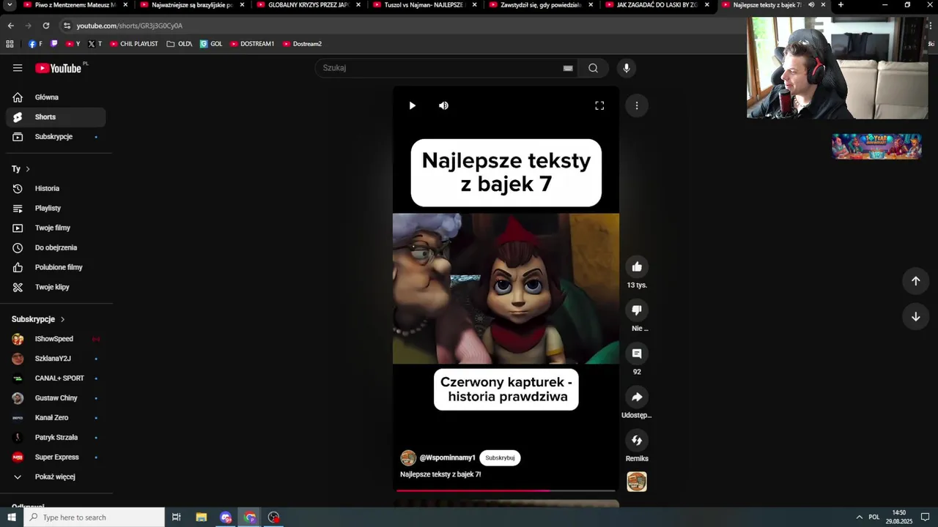
Task: Expand Pokaż więcej subscriptions
Action: click(x=56, y=477)
